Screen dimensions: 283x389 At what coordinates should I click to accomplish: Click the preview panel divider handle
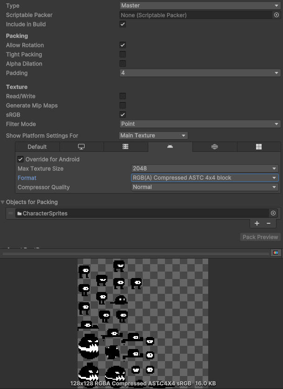136,253
